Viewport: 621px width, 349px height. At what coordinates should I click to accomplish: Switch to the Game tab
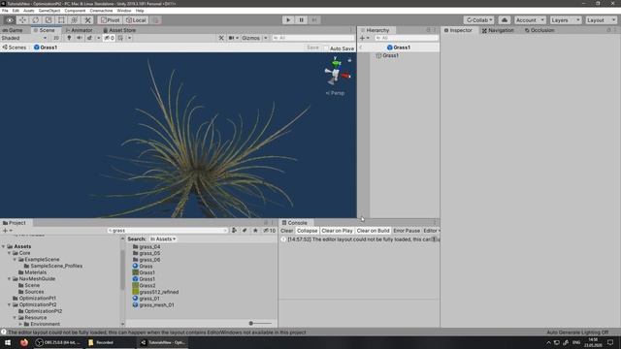tap(13, 30)
